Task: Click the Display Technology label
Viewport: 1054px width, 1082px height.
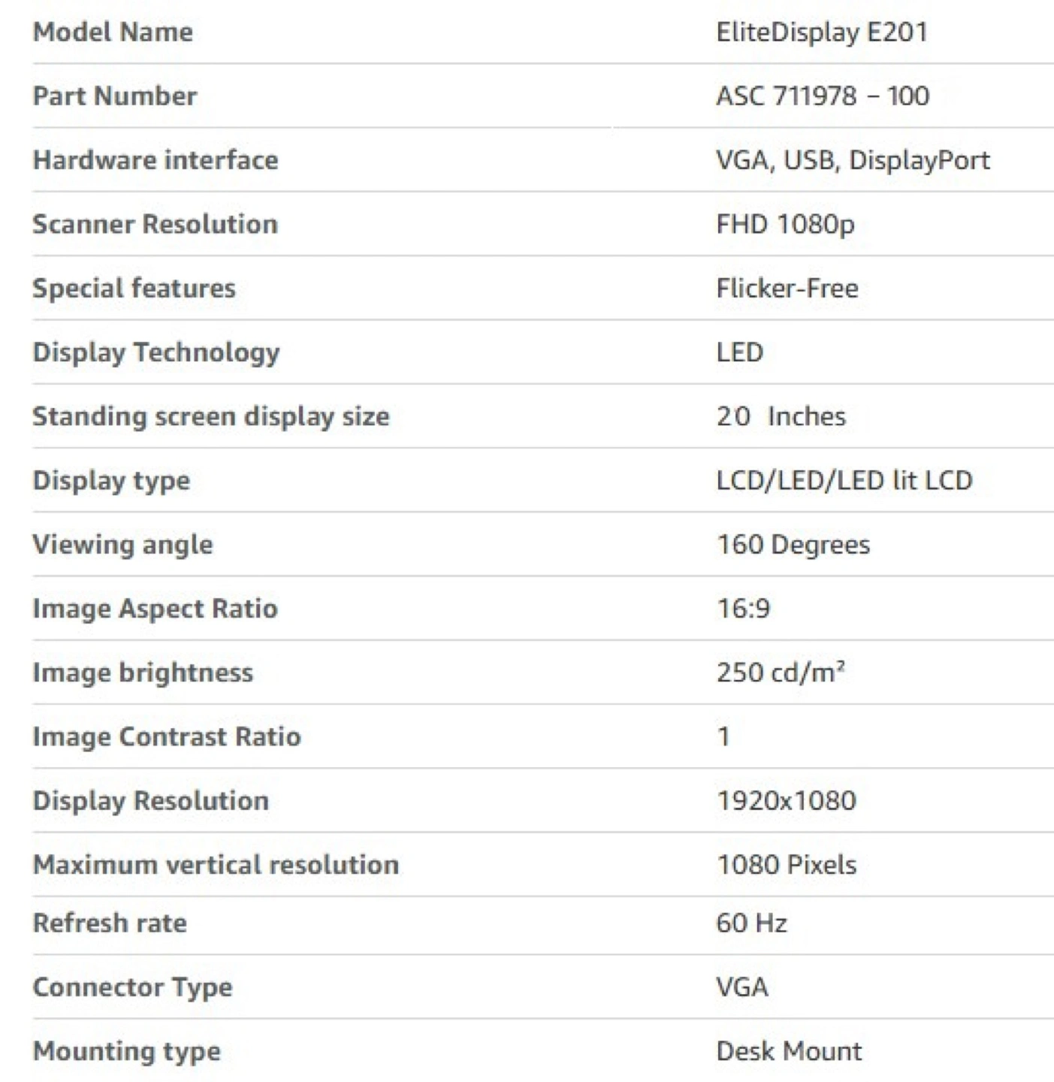Action: 156,352
